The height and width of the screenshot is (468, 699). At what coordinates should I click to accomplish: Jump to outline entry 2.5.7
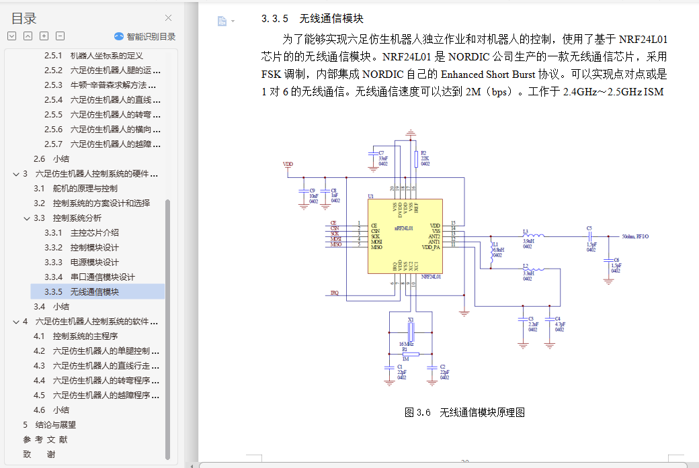tap(103, 144)
